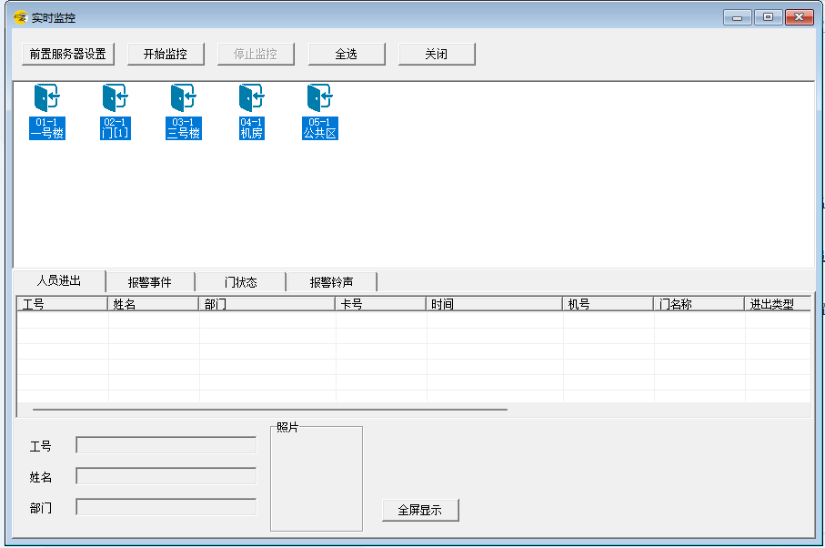
Task: Click the 全屏显示 button
Action: point(420,510)
